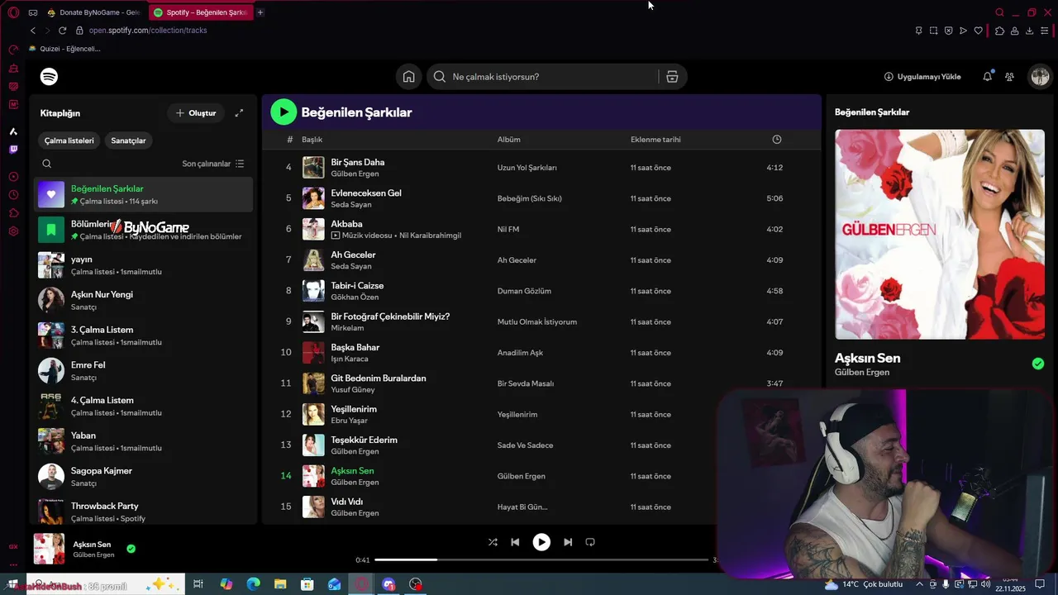Sort by Albüm column header
Screen dimensions: 1058x595
(508, 140)
